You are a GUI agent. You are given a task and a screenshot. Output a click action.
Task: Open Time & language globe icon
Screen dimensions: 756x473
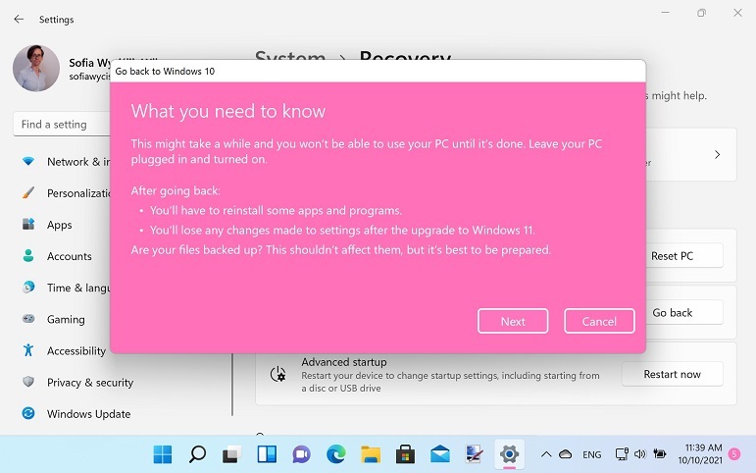pos(28,288)
